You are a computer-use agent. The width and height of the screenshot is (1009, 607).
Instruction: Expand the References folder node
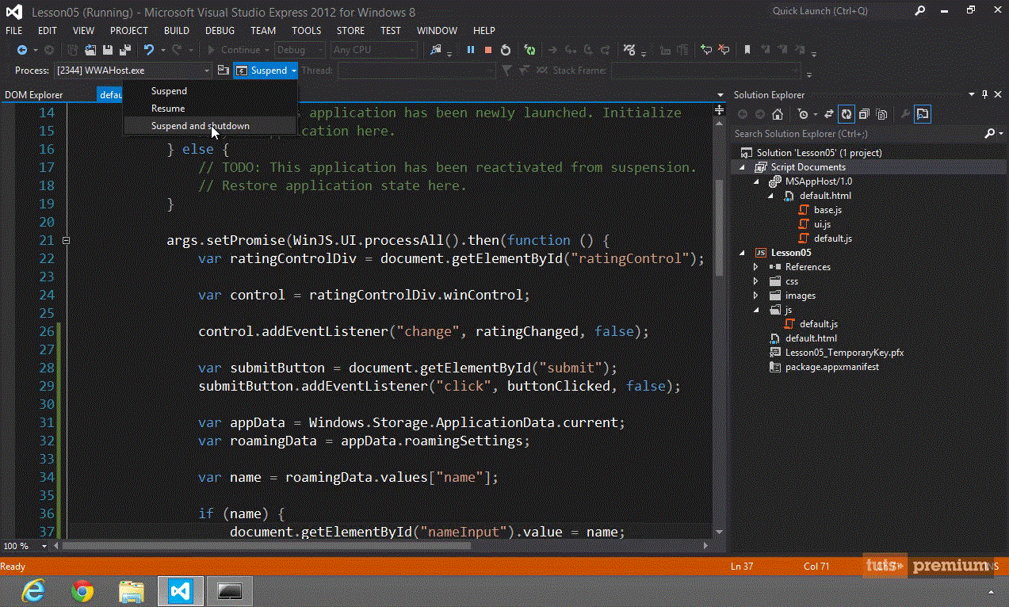[756, 267]
